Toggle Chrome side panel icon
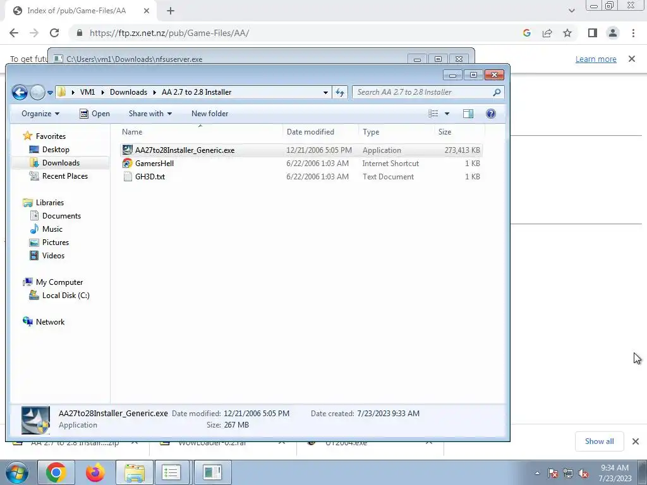 pyautogui.click(x=592, y=33)
